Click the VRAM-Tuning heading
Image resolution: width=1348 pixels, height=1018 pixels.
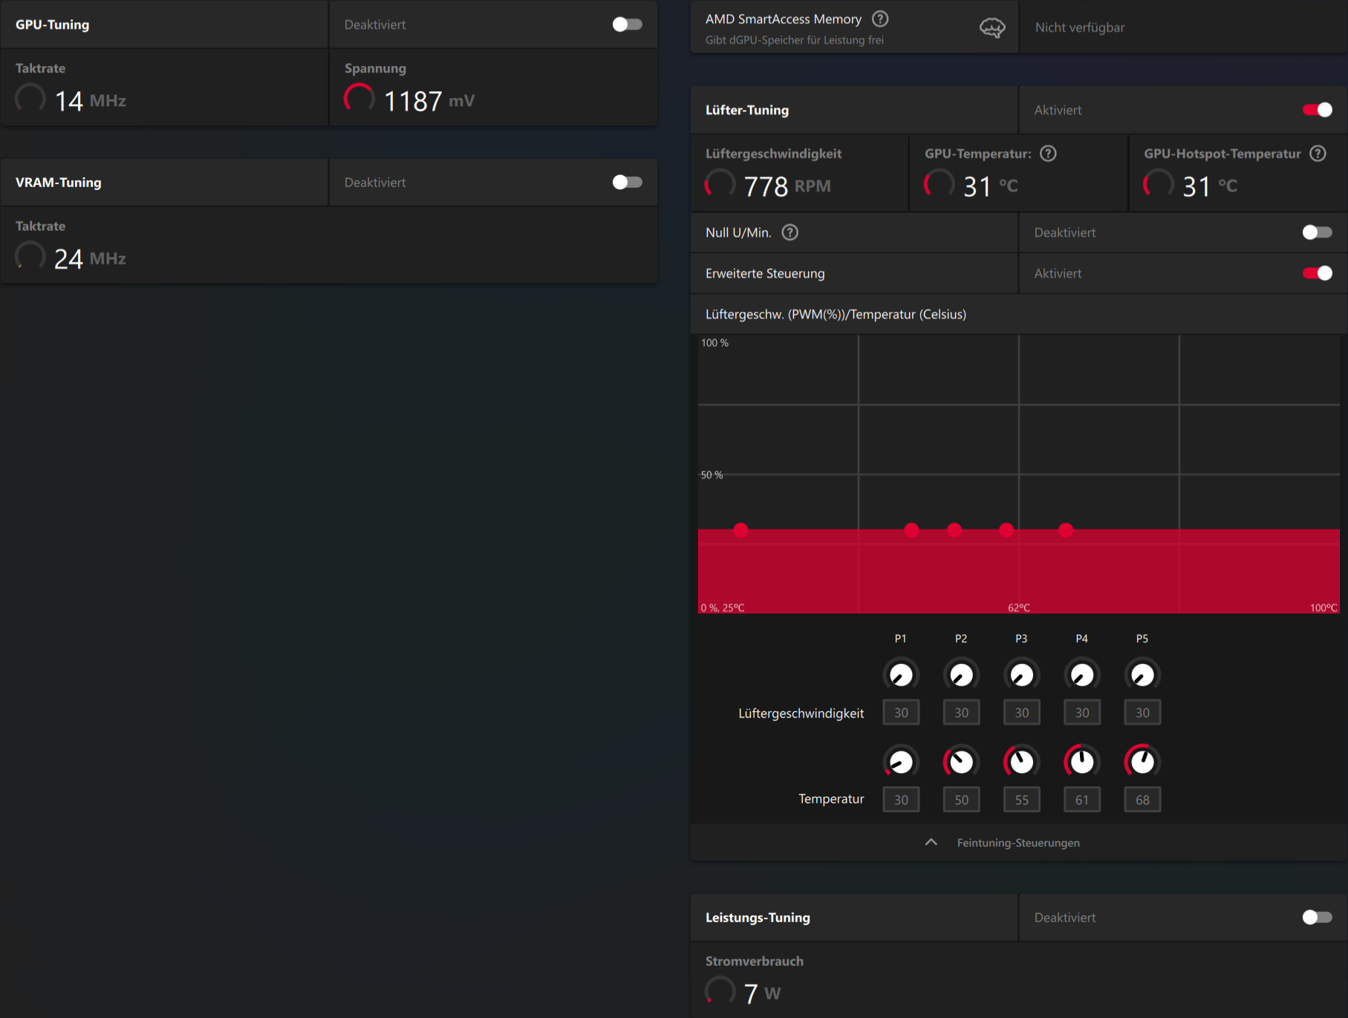59,182
